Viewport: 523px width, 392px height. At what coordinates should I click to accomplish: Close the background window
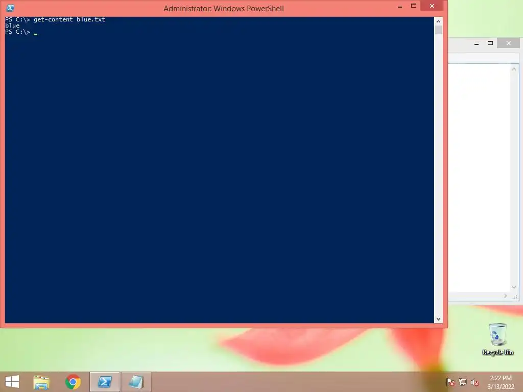click(508, 43)
